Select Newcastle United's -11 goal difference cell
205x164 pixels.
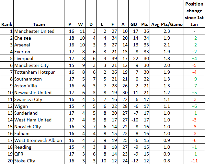click(x=134, y=93)
